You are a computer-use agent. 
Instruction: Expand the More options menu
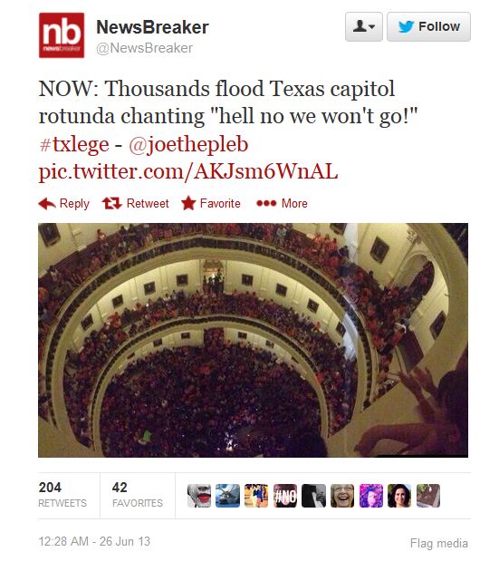(282, 203)
